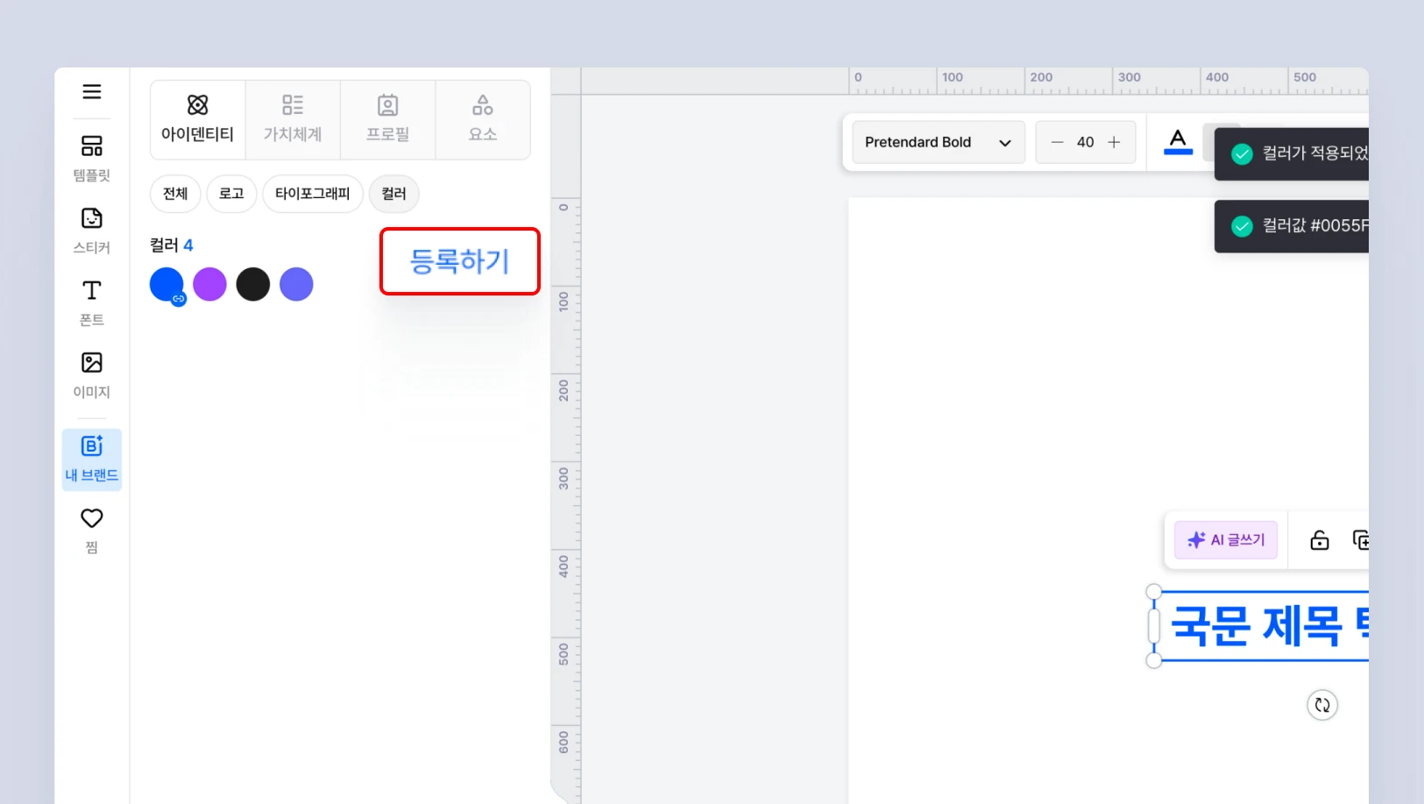This screenshot has width=1424, height=804.
Task: Select the 컬러 filter chip
Action: [393, 194]
